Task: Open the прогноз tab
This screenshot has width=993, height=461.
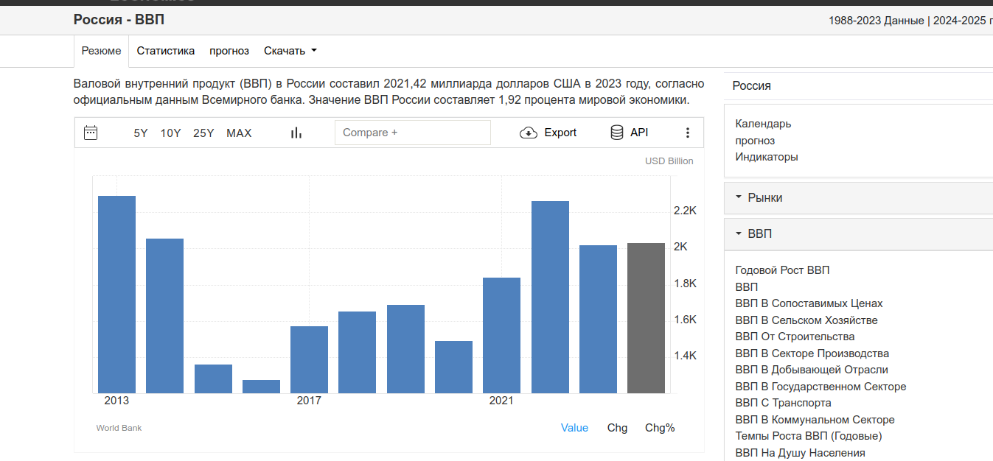Action: [229, 51]
